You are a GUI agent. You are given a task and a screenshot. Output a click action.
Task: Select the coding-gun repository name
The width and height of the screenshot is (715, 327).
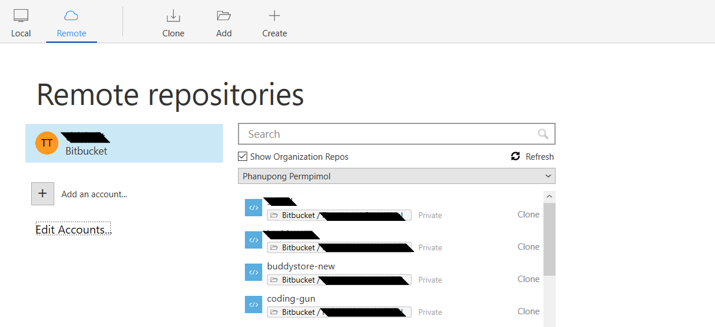pos(291,299)
